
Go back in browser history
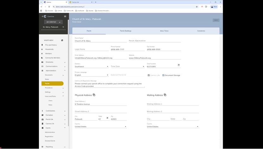[41, 7]
